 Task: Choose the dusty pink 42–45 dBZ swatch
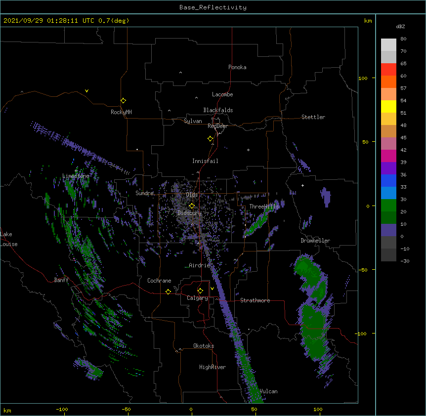click(x=388, y=144)
